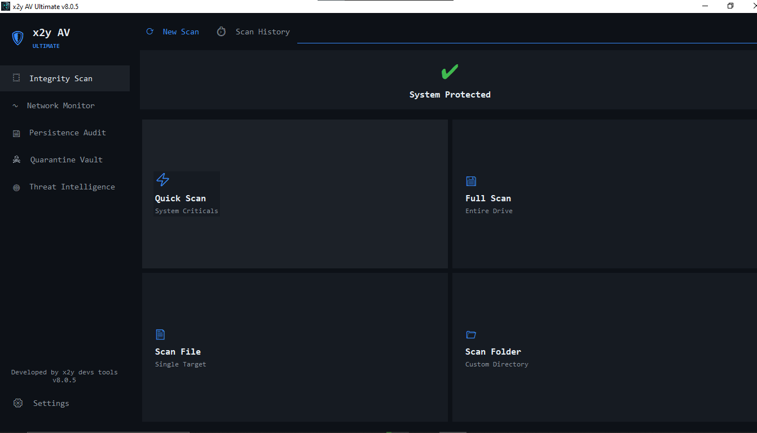
Task: Select the New Scan tab
Action: tap(181, 32)
